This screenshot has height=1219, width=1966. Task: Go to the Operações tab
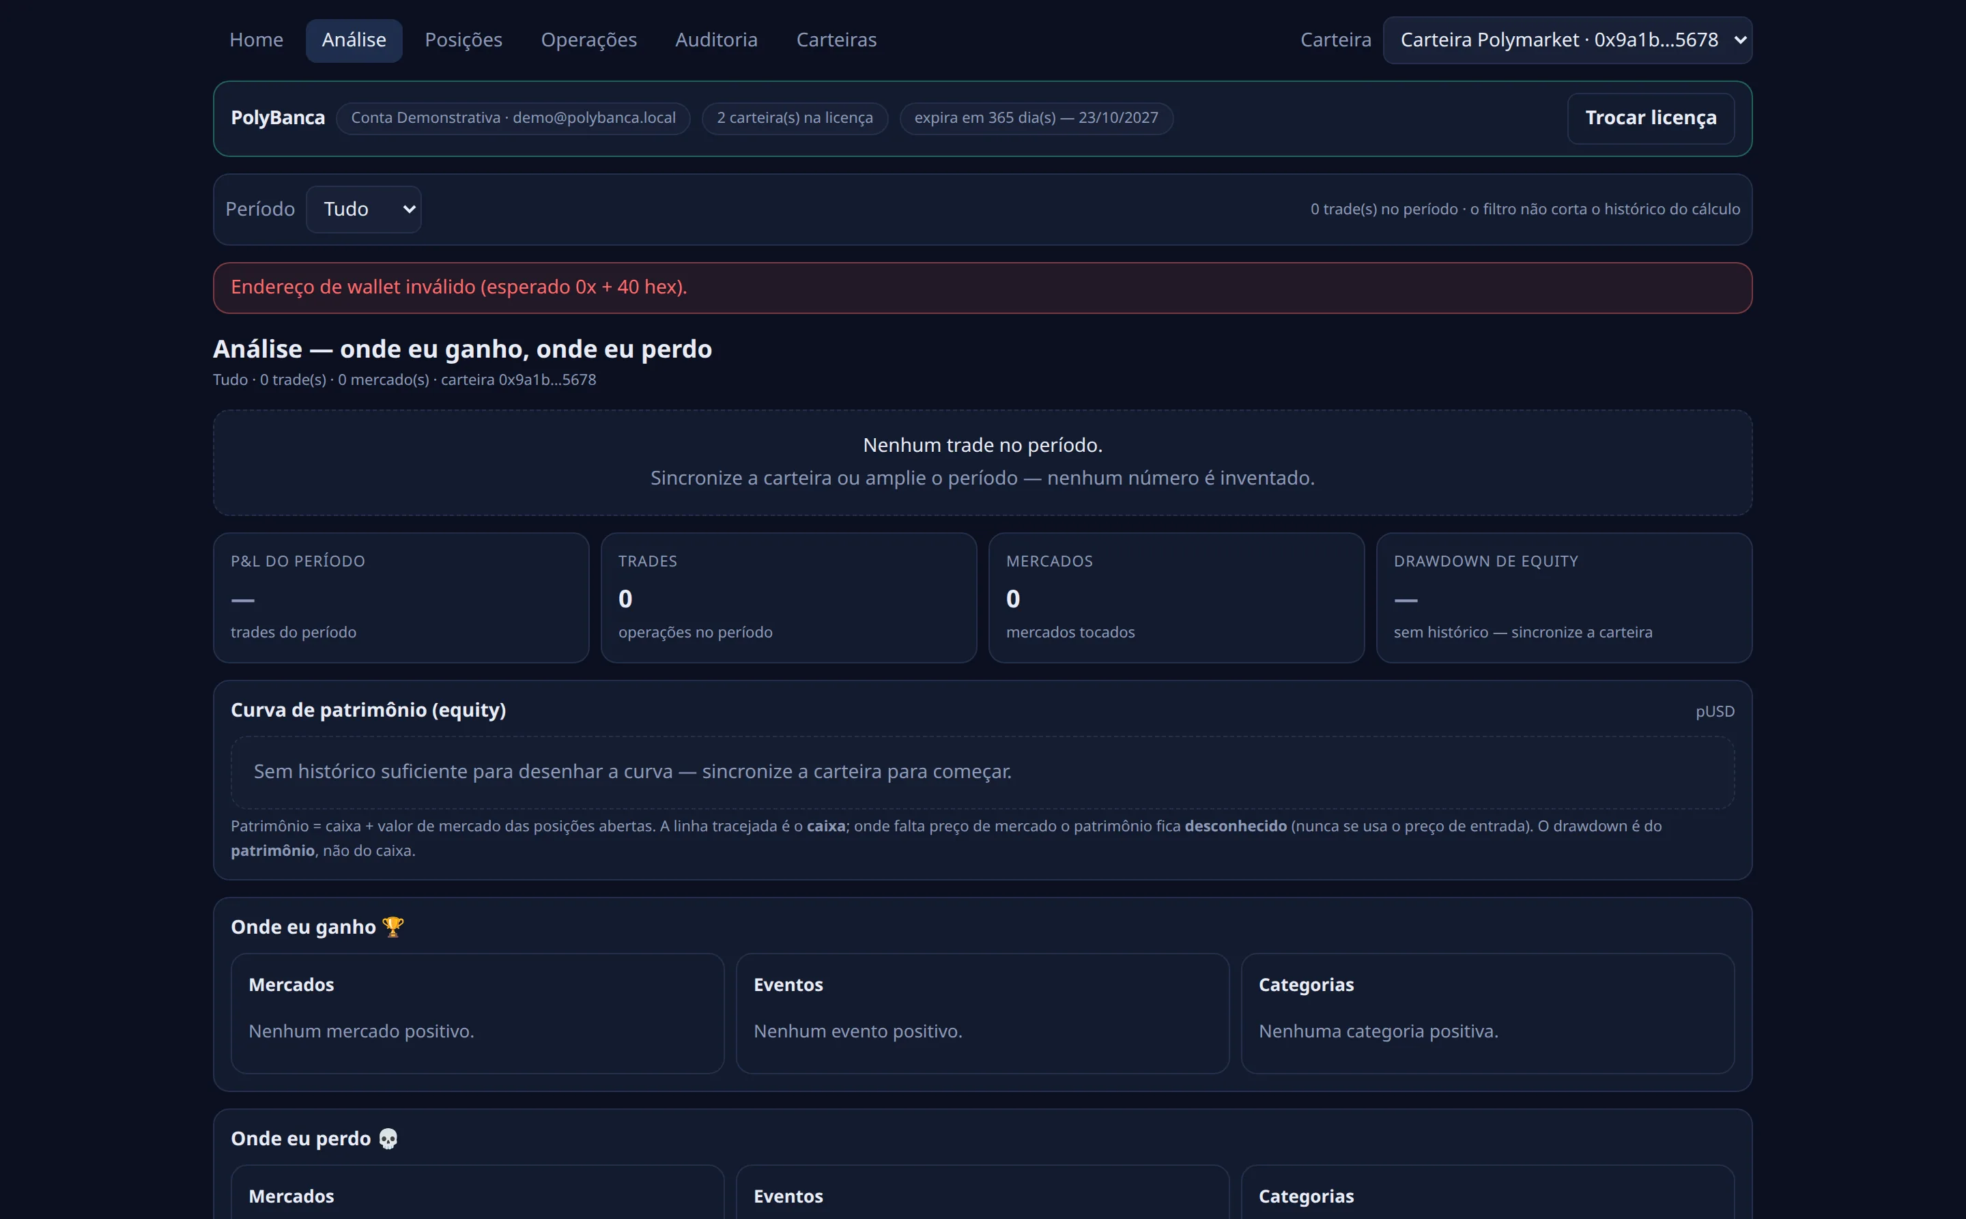click(x=588, y=40)
